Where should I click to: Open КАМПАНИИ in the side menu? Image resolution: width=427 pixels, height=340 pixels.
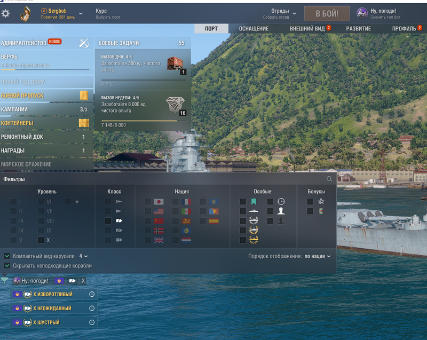[x=46, y=109]
